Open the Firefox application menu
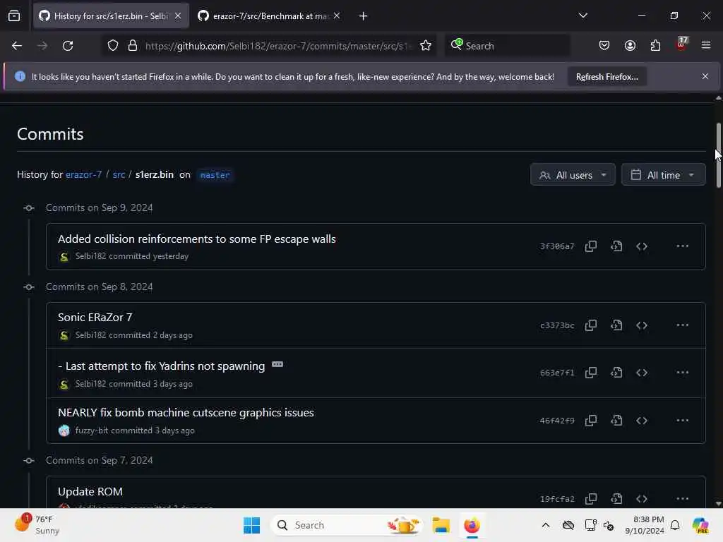The width and height of the screenshot is (723, 542). [706, 46]
